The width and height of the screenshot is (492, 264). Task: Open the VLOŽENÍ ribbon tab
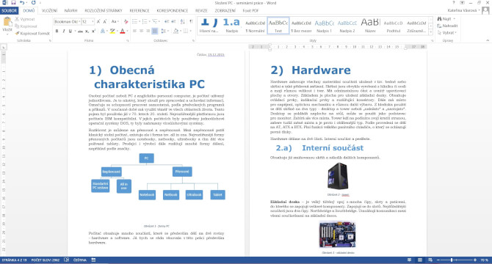click(x=50, y=11)
